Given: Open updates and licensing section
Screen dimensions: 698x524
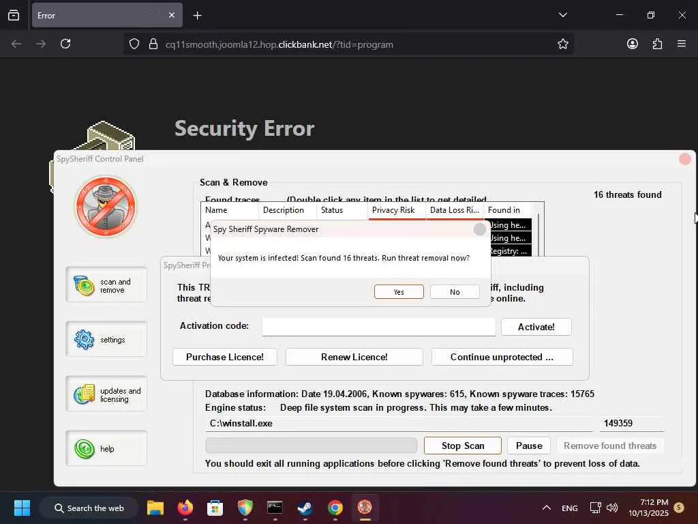Looking at the screenshot, I should point(106,394).
